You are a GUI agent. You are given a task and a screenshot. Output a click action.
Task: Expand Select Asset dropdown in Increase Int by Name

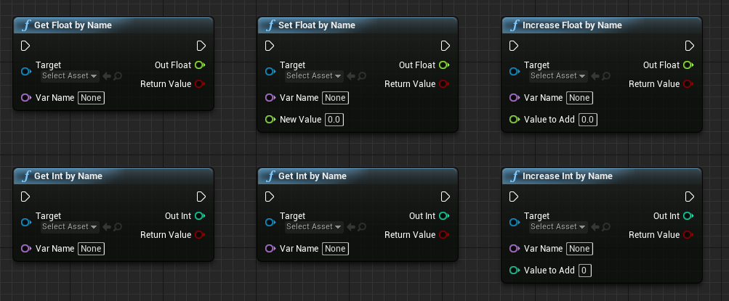[558, 226]
